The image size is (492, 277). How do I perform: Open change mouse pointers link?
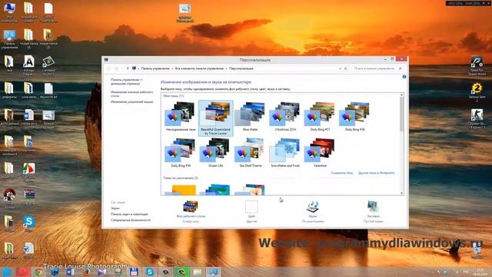(131, 102)
